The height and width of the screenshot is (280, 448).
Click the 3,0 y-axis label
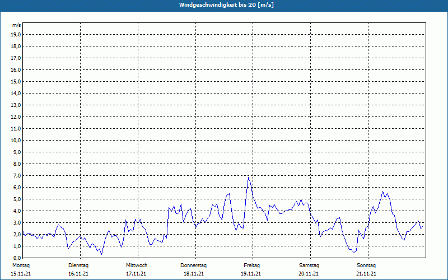[x=17, y=222]
